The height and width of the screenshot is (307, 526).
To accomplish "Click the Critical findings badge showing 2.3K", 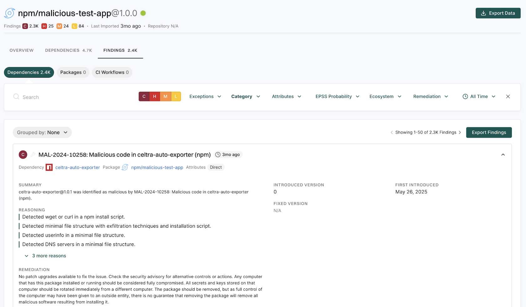I will click(30, 26).
